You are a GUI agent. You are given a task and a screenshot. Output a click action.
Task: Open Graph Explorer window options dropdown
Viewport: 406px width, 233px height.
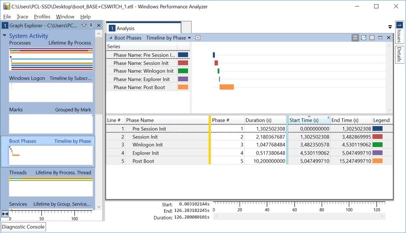pyautogui.click(x=84, y=25)
